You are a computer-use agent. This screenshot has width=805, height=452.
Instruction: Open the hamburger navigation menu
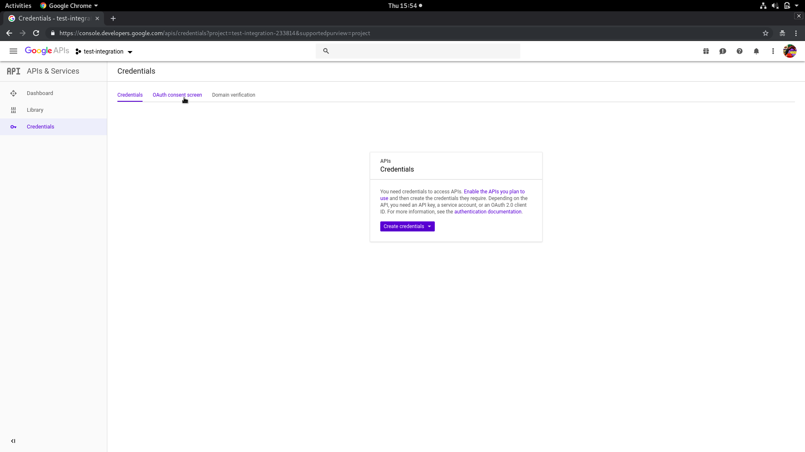tap(13, 51)
